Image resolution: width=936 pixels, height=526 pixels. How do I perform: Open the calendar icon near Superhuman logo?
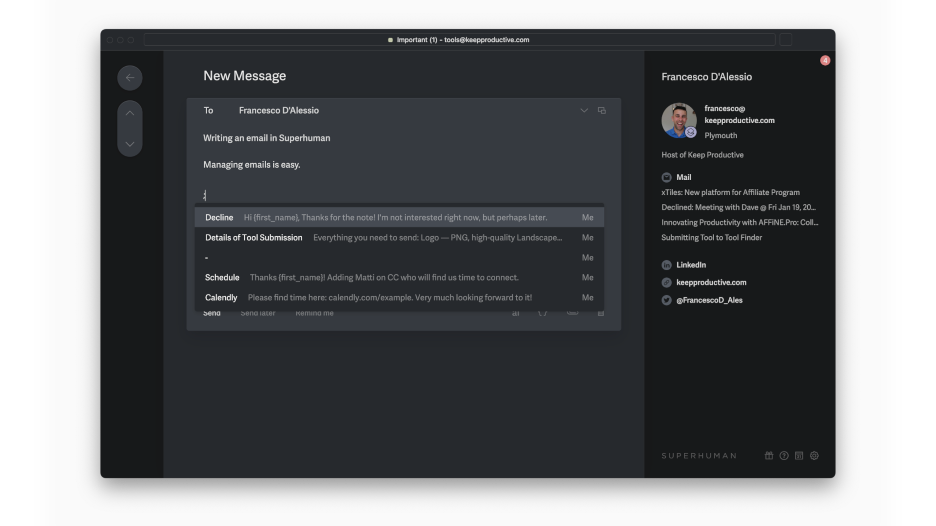pos(799,456)
